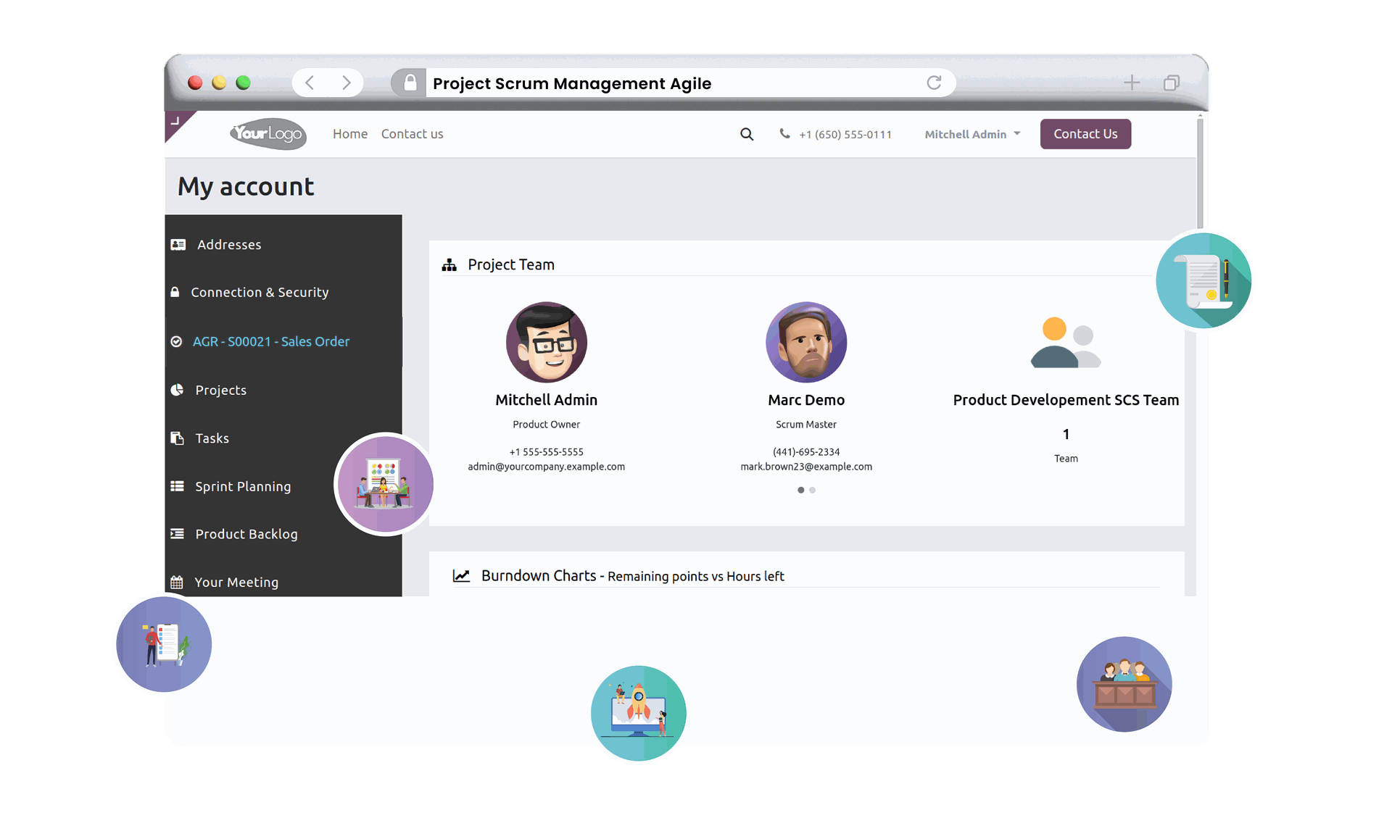
Task: Select second carousel dot indicator
Action: tap(813, 491)
